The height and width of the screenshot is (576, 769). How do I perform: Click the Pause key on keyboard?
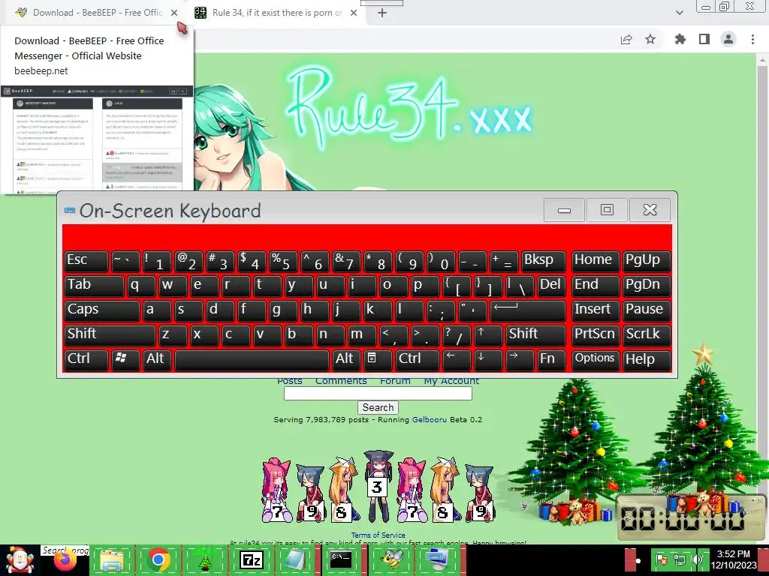(x=646, y=310)
